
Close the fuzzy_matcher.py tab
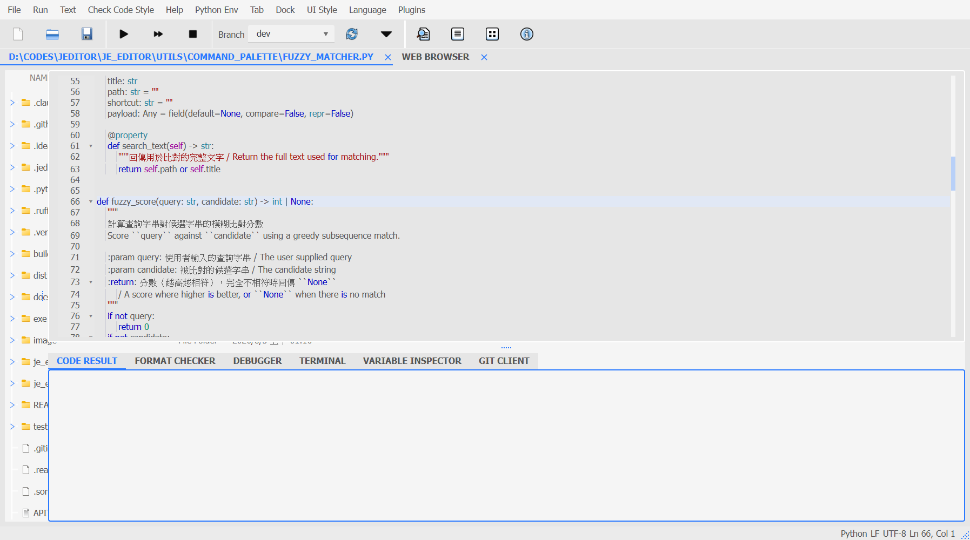(388, 57)
